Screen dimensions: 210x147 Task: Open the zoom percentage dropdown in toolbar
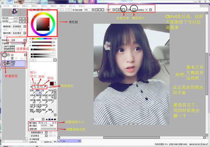tap(93, 10)
